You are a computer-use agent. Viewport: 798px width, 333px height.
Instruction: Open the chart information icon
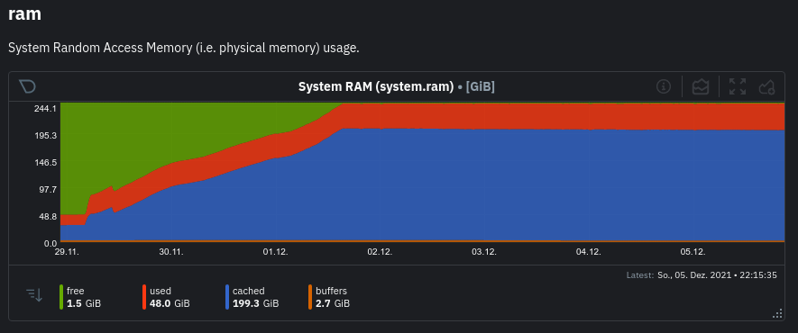pyautogui.click(x=663, y=86)
